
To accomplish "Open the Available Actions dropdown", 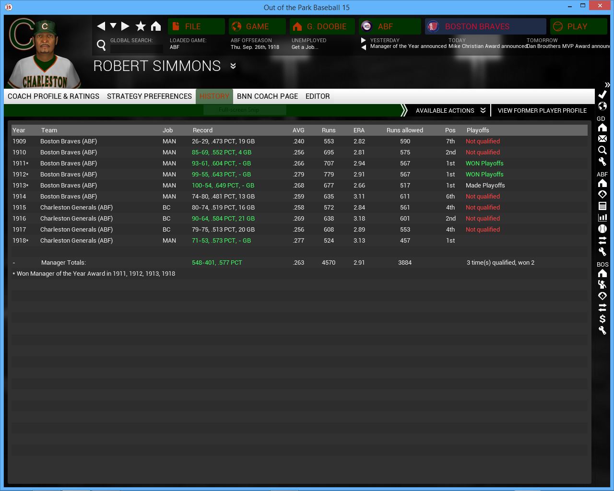I will point(450,110).
